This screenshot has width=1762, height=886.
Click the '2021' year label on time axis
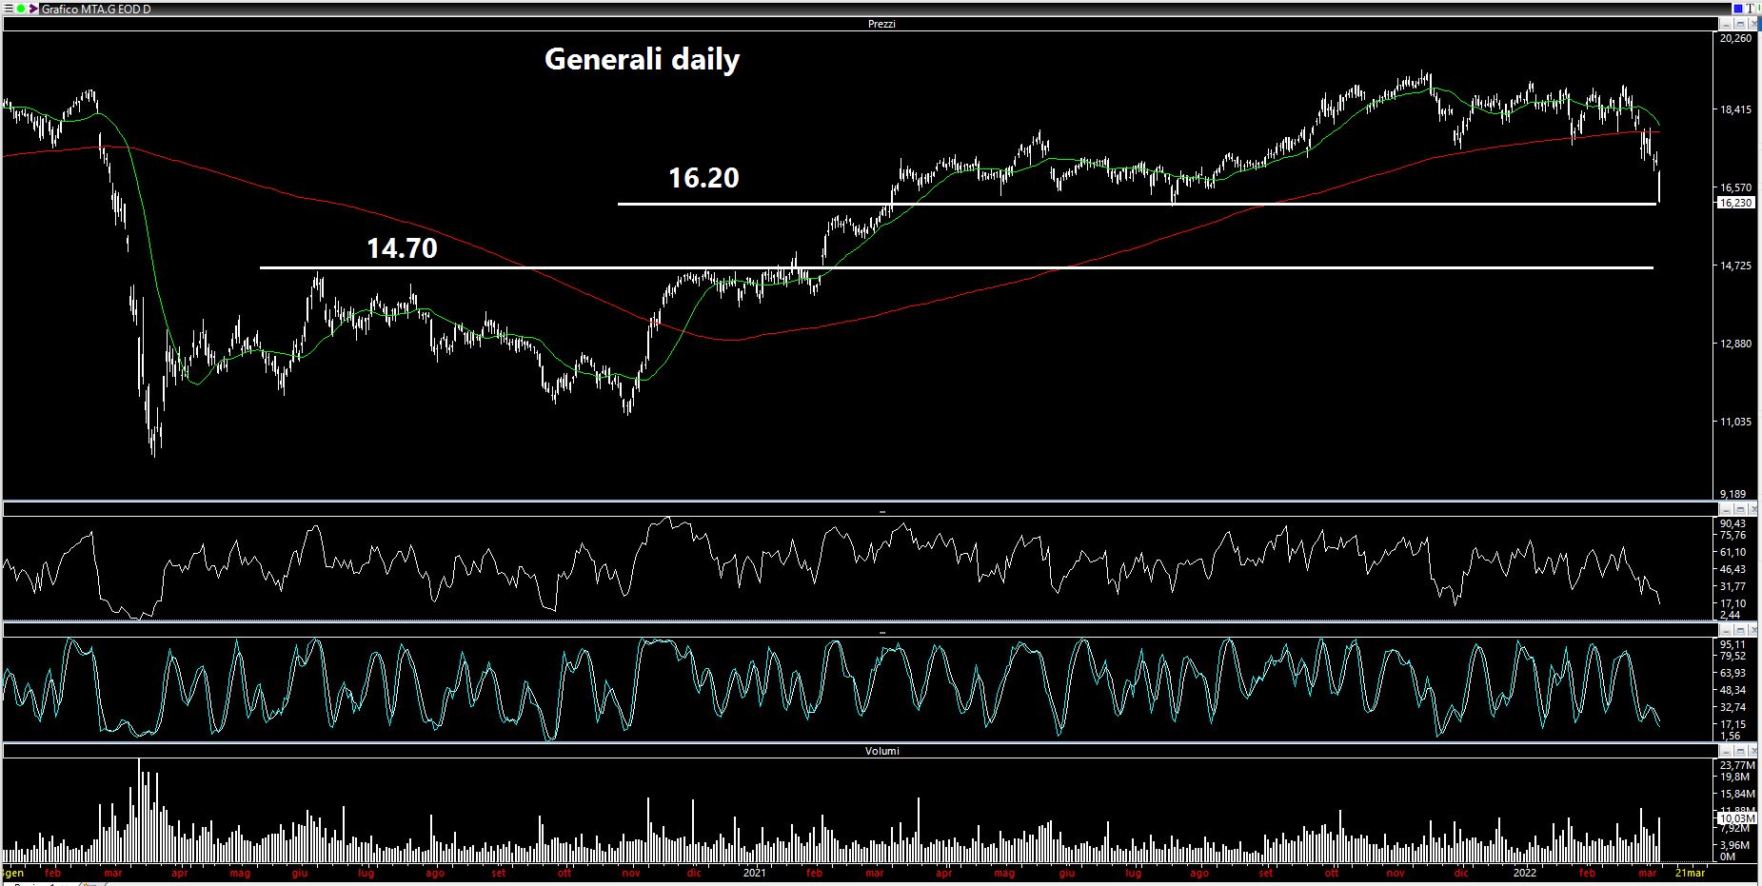tap(754, 873)
